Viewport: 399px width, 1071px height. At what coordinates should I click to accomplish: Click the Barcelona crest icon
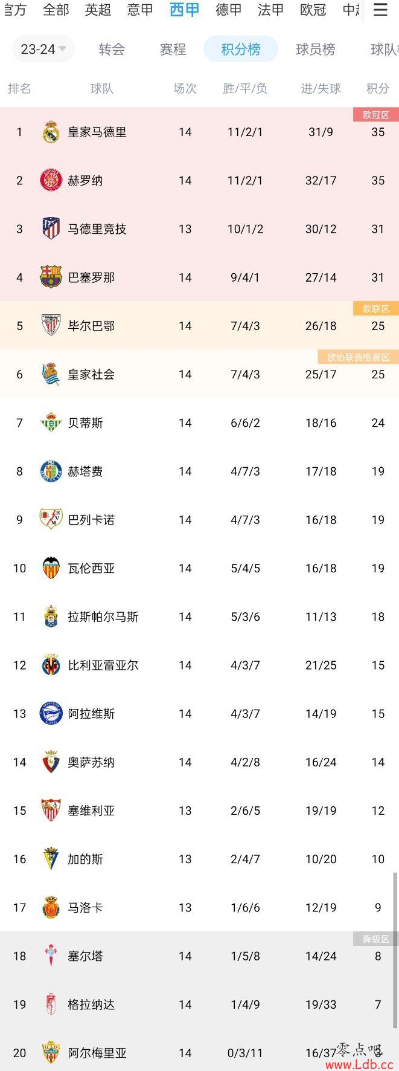click(x=51, y=277)
